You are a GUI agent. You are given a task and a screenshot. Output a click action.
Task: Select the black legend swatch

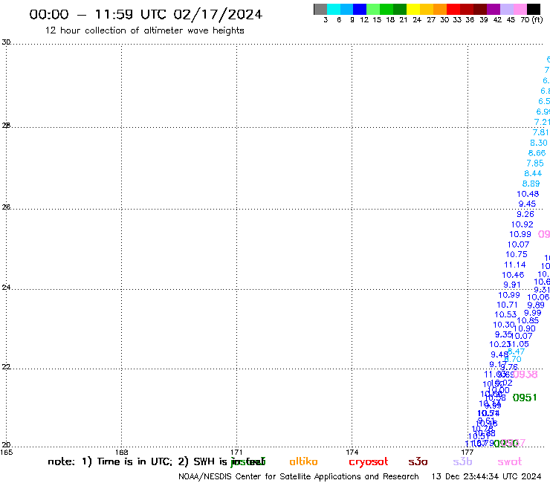click(534, 9)
